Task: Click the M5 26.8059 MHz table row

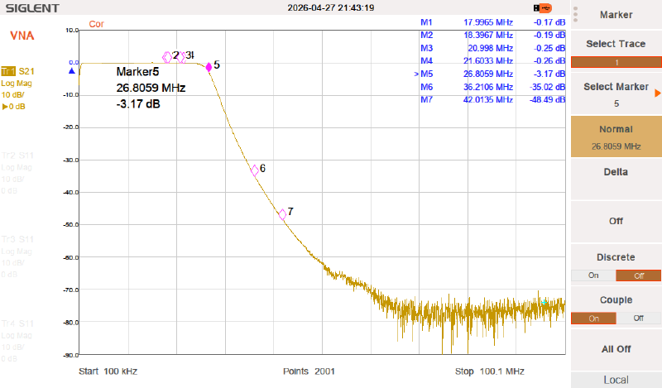Action: 490,74
